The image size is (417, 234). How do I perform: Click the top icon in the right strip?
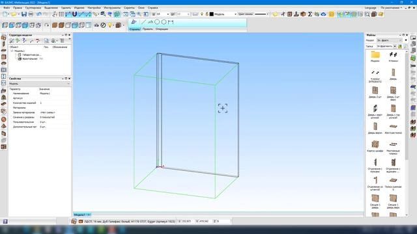413,38
